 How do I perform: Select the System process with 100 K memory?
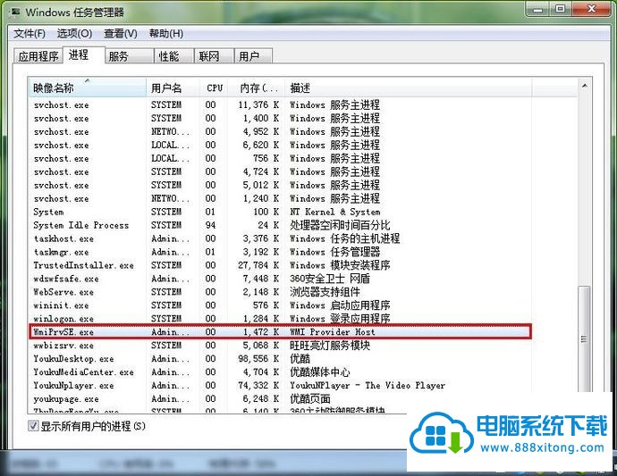tap(280, 212)
